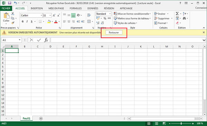207x126 pixels.
Task: Open the sort and filter icon
Action: (x=185, y=13)
